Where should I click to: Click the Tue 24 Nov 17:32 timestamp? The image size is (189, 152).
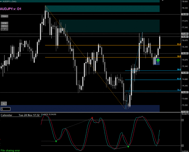click(29, 115)
